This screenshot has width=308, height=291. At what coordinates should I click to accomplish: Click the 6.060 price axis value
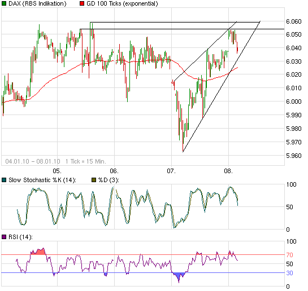pos(294,21)
